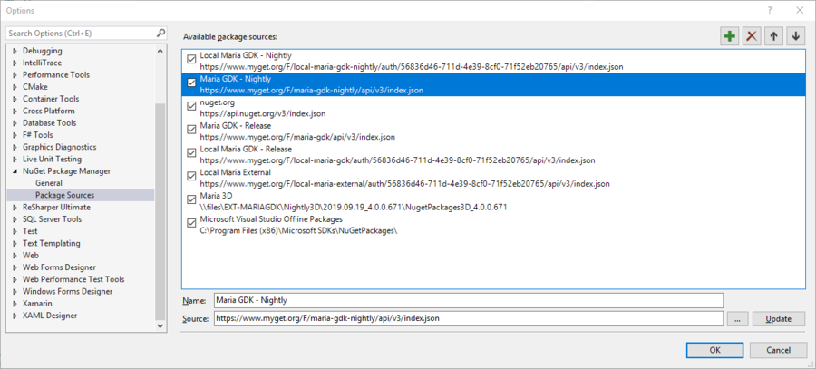The height and width of the screenshot is (369, 816).
Task: Select Maria GDK - Release source entry
Action: [x=493, y=131]
